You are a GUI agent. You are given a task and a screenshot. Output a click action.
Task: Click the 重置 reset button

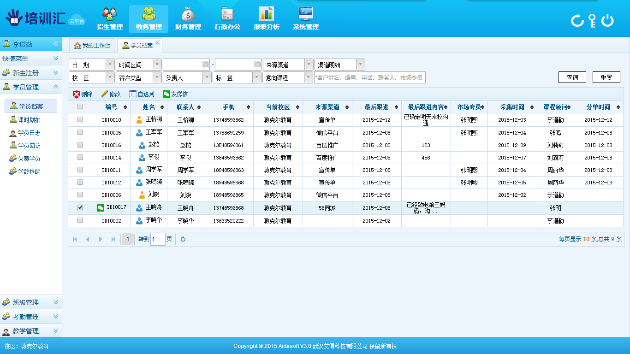606,77
